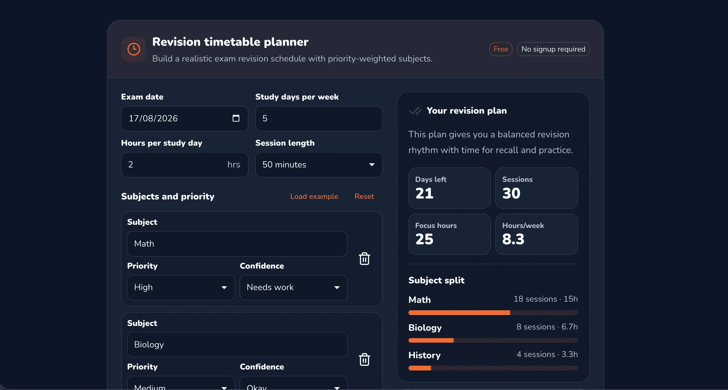Screen dimensions: 728x390
Task: Click the 18 sessions · 15h text
Action: pos(546,299)
